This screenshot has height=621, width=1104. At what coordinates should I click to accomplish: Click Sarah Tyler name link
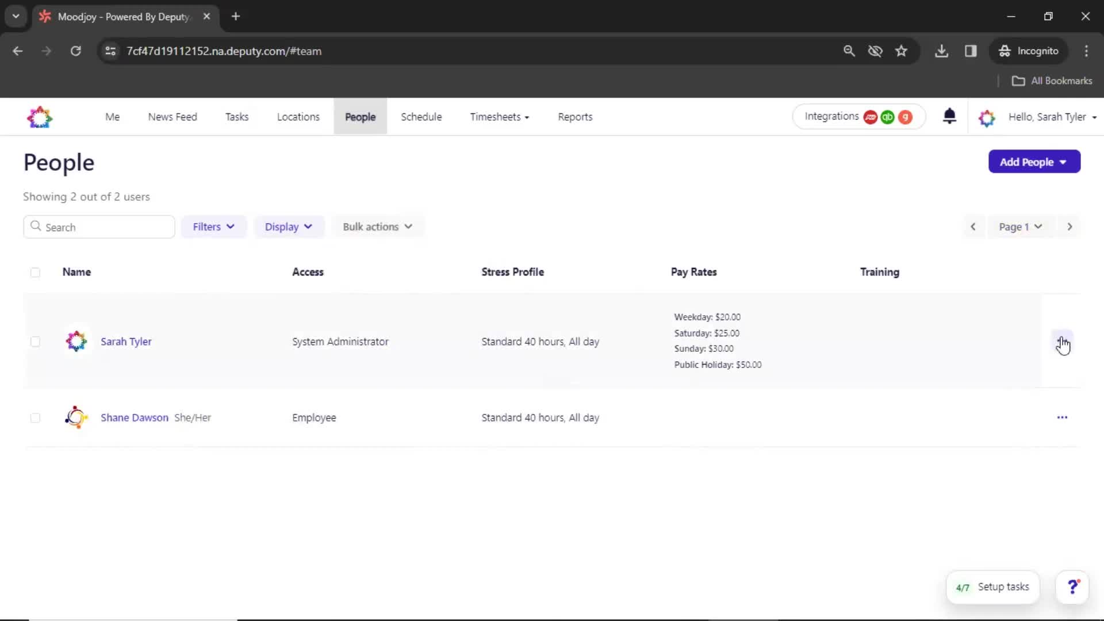pyautogui.click(x=126, y=341)
